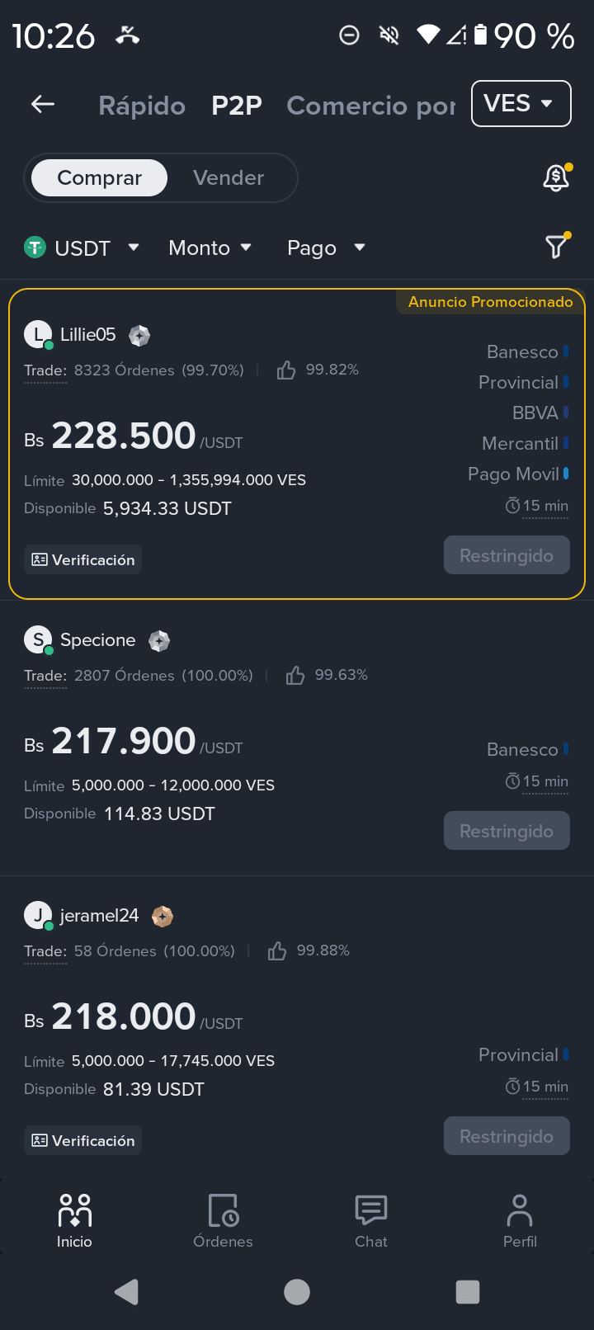Go back using the arrow icon
594x1330 pixels.
pos(43,104)
